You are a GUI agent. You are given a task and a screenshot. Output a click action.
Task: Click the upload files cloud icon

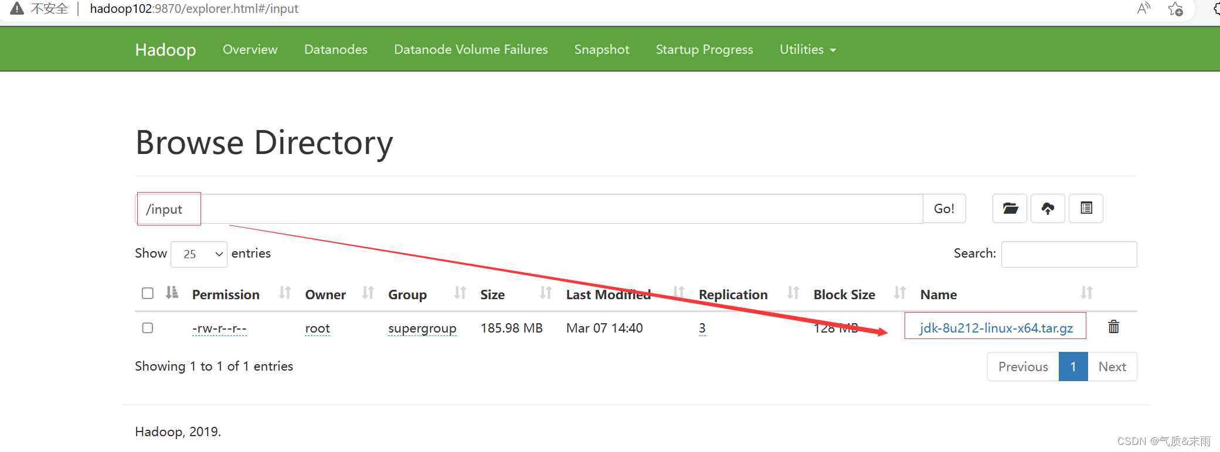(x=1048, y=208)
